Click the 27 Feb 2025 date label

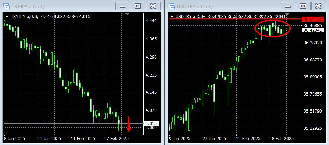pos(116,138)
